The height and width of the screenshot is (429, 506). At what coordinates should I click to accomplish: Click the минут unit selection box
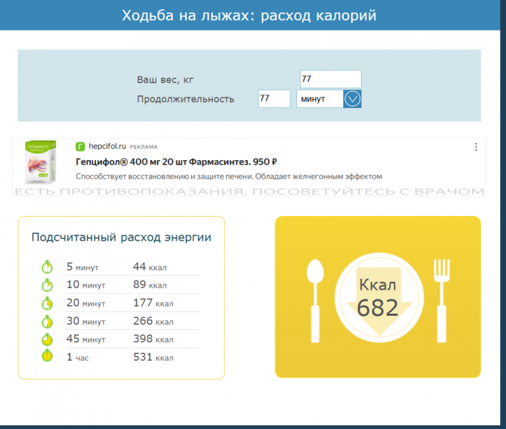click(320, 99)
